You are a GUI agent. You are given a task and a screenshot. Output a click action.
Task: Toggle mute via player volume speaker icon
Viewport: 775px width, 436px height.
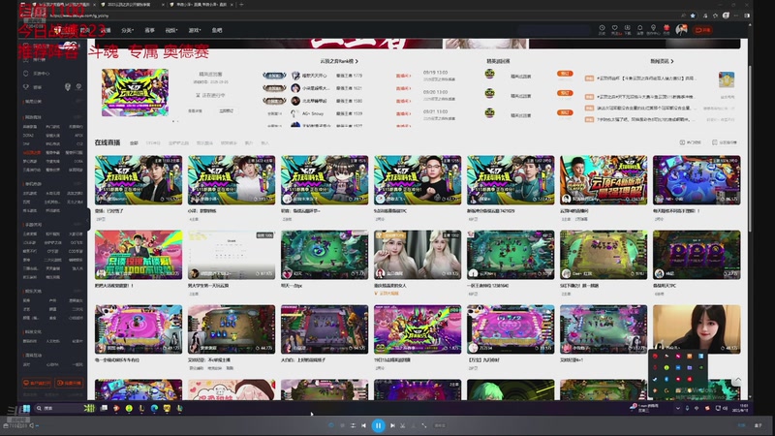(32, 425)
